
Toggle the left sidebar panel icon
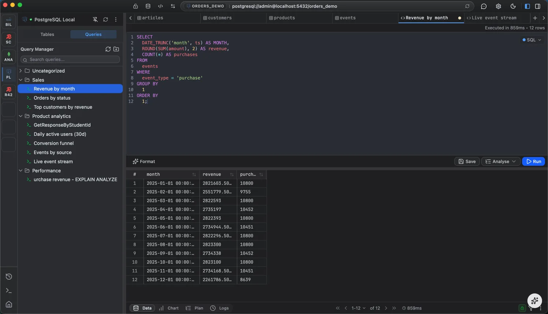[527, 6]
